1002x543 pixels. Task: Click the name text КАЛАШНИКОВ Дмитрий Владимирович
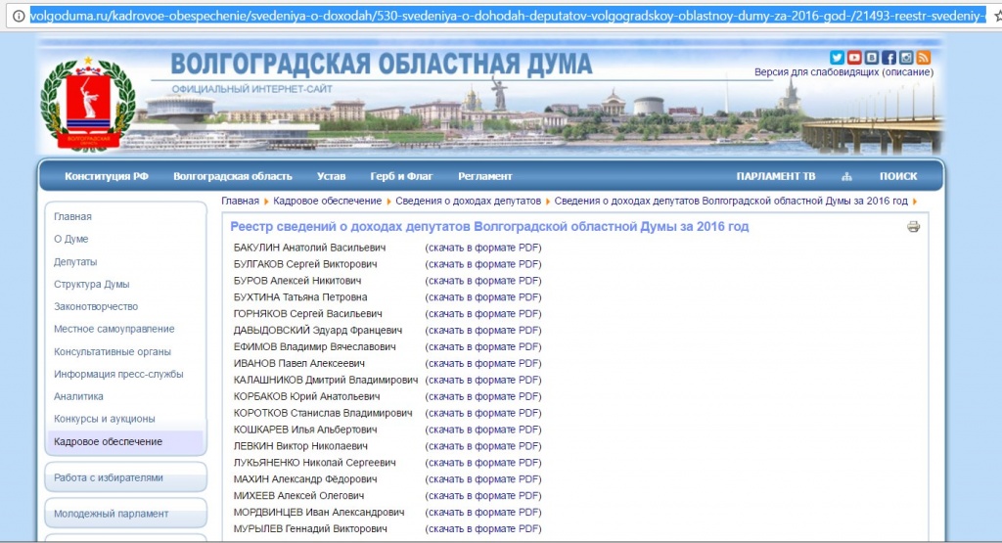pos(326,380)
